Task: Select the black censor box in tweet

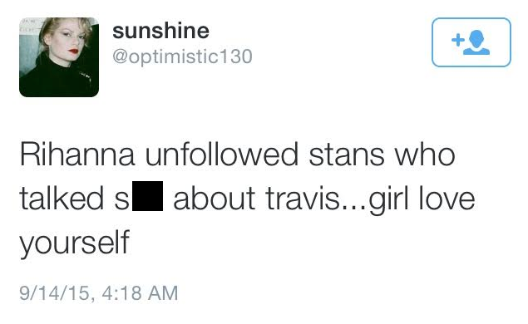Action: click(x=147, y=196)
